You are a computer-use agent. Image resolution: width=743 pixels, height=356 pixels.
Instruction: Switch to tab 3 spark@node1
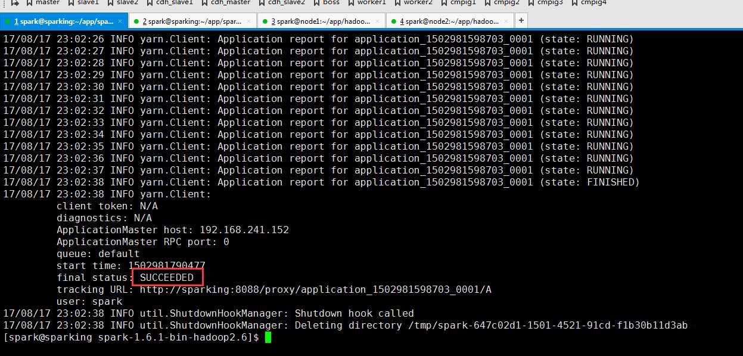(x=321, y=21)
